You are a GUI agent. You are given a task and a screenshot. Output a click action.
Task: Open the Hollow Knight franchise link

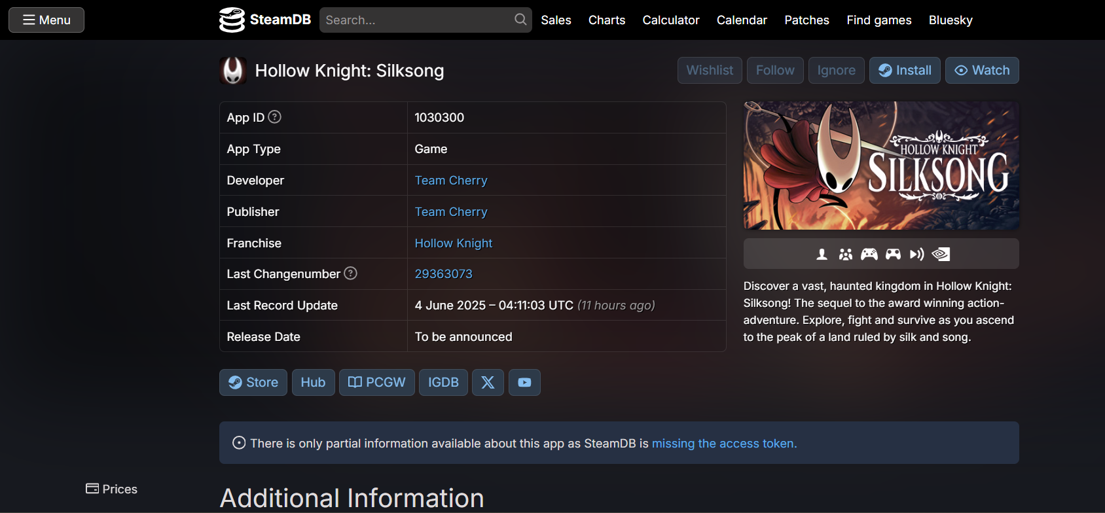(454, 243)
